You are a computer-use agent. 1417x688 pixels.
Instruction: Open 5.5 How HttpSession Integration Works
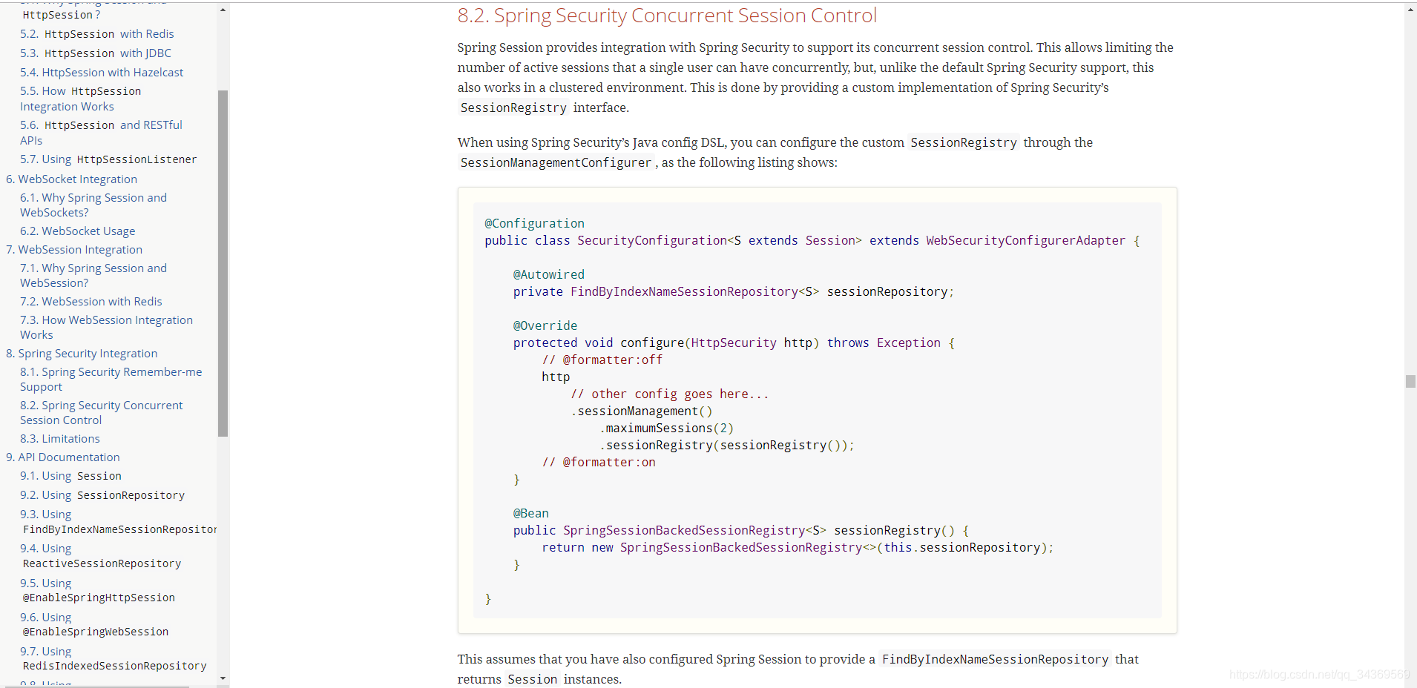[x=81, y=99]
